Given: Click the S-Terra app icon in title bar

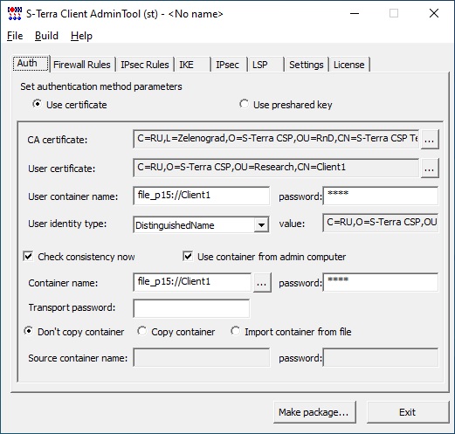Looking at the screenshot, I should [15, 14].
